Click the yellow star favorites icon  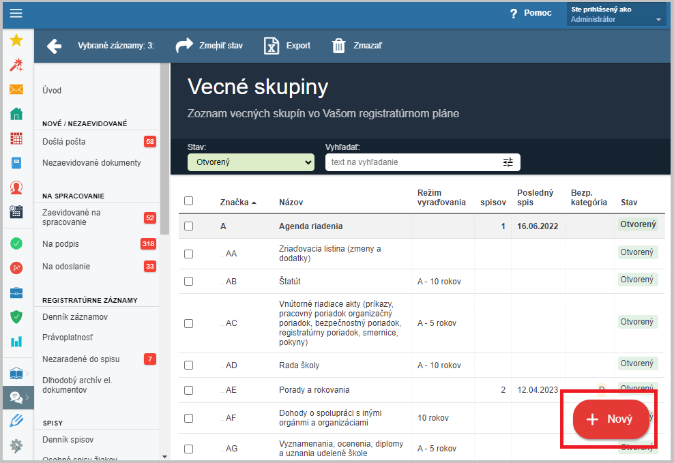16,40
